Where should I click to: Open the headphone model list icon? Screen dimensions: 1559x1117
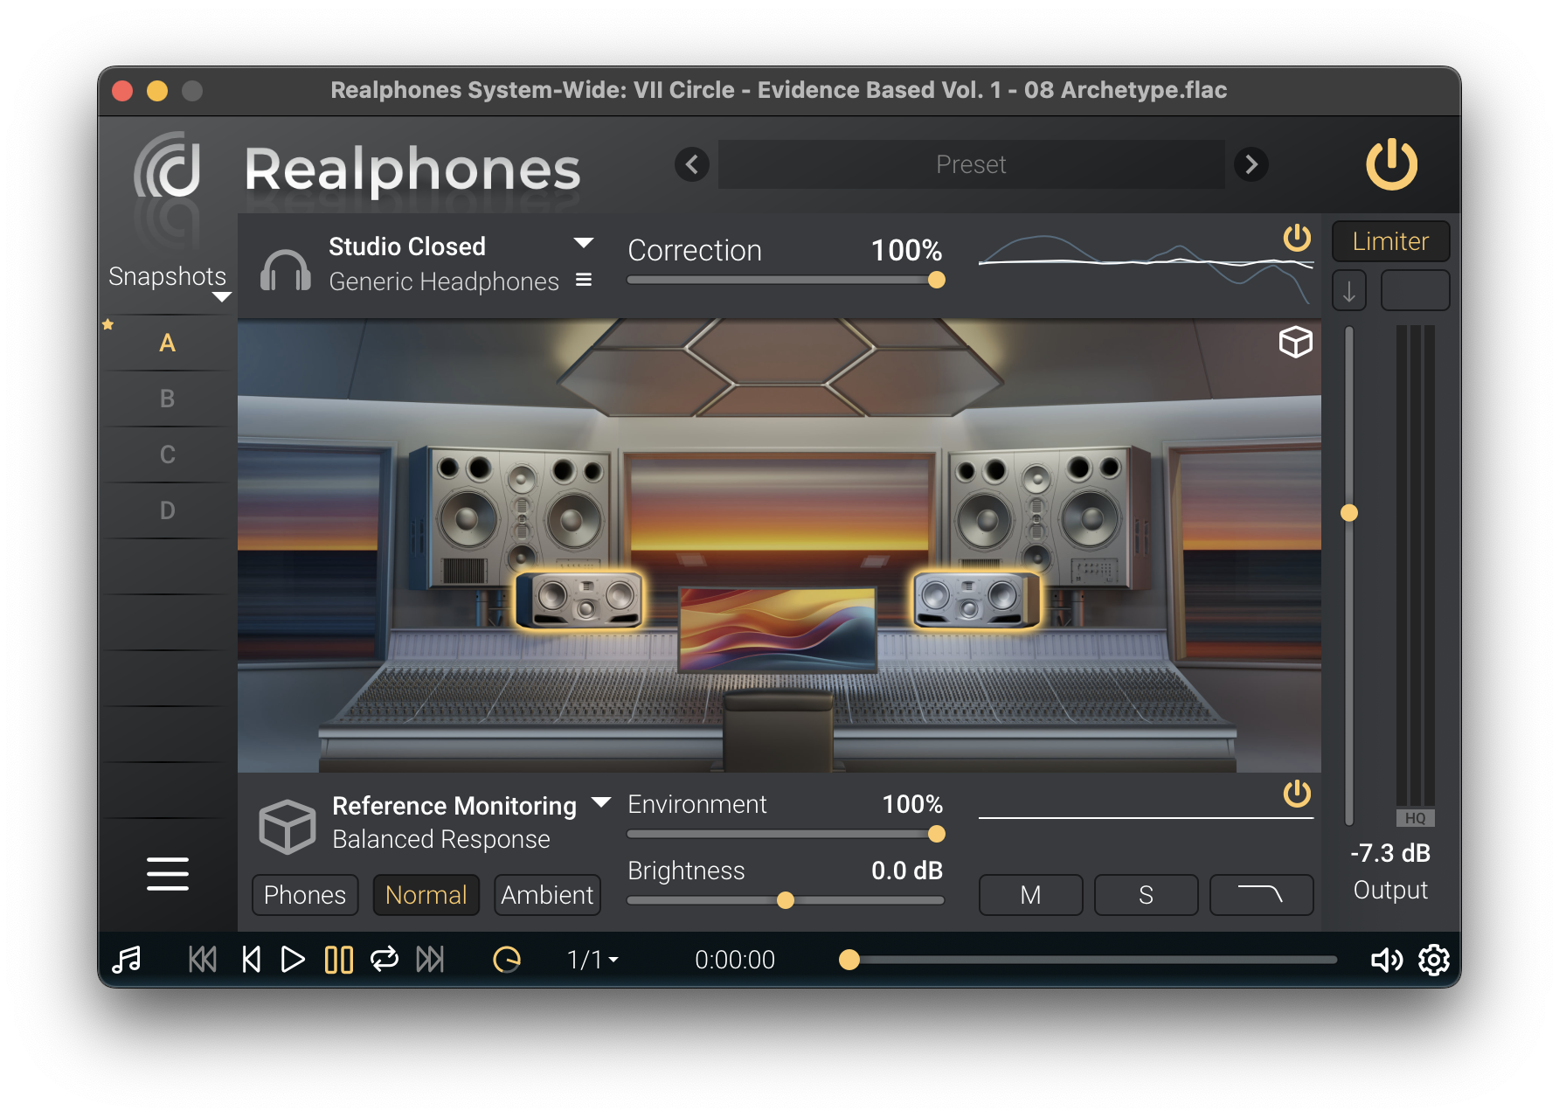[x=583, y=281]
